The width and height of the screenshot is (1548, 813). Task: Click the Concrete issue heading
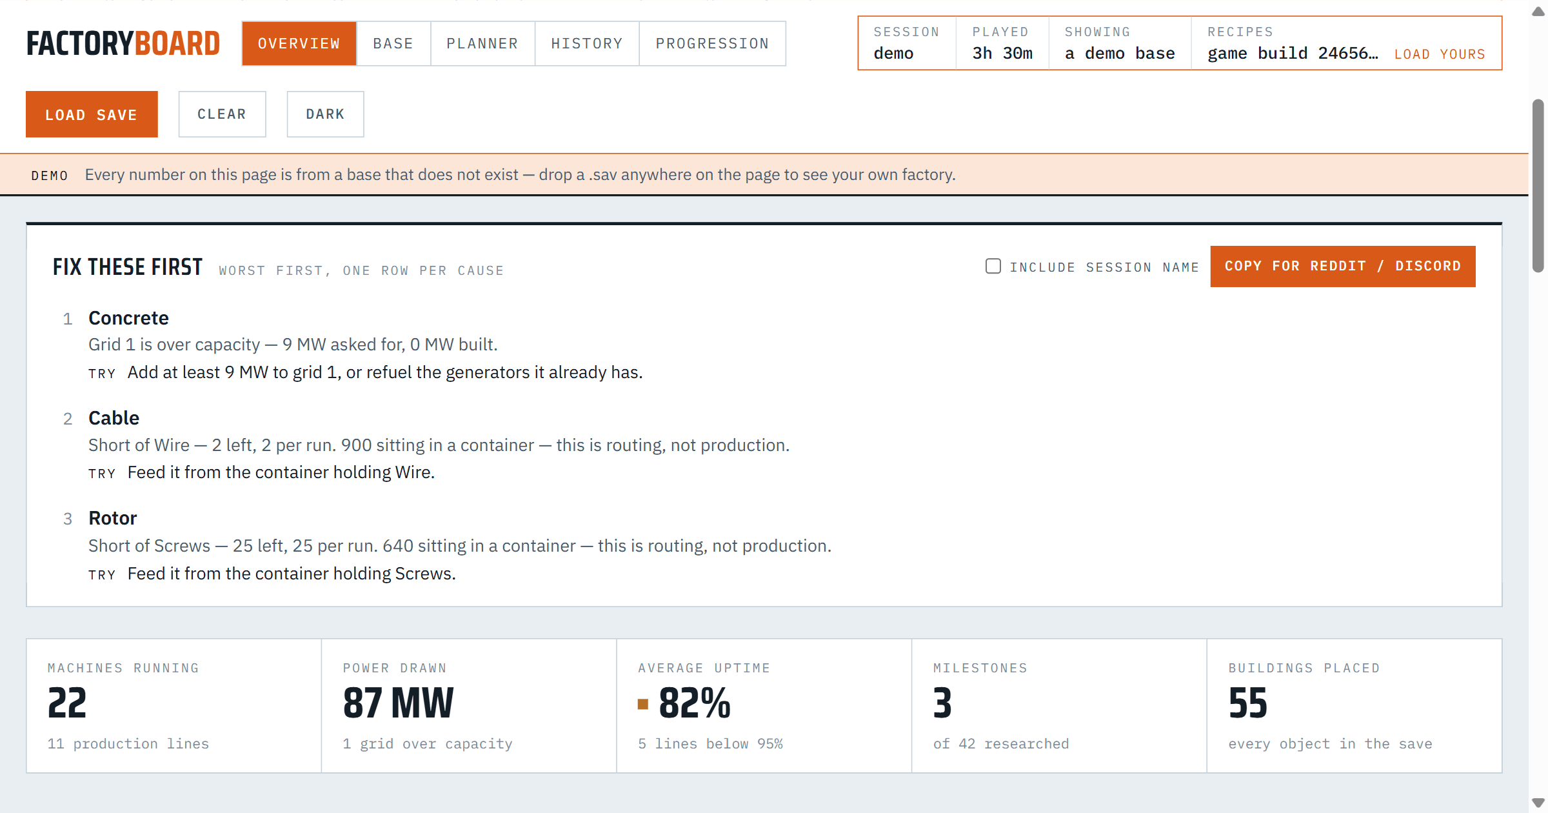(128, 318)
